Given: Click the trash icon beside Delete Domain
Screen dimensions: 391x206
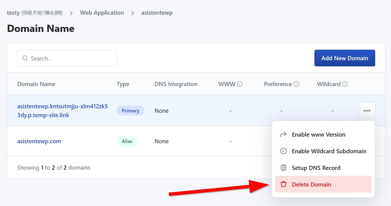Looking at the screenshot, I should [283, 184].
